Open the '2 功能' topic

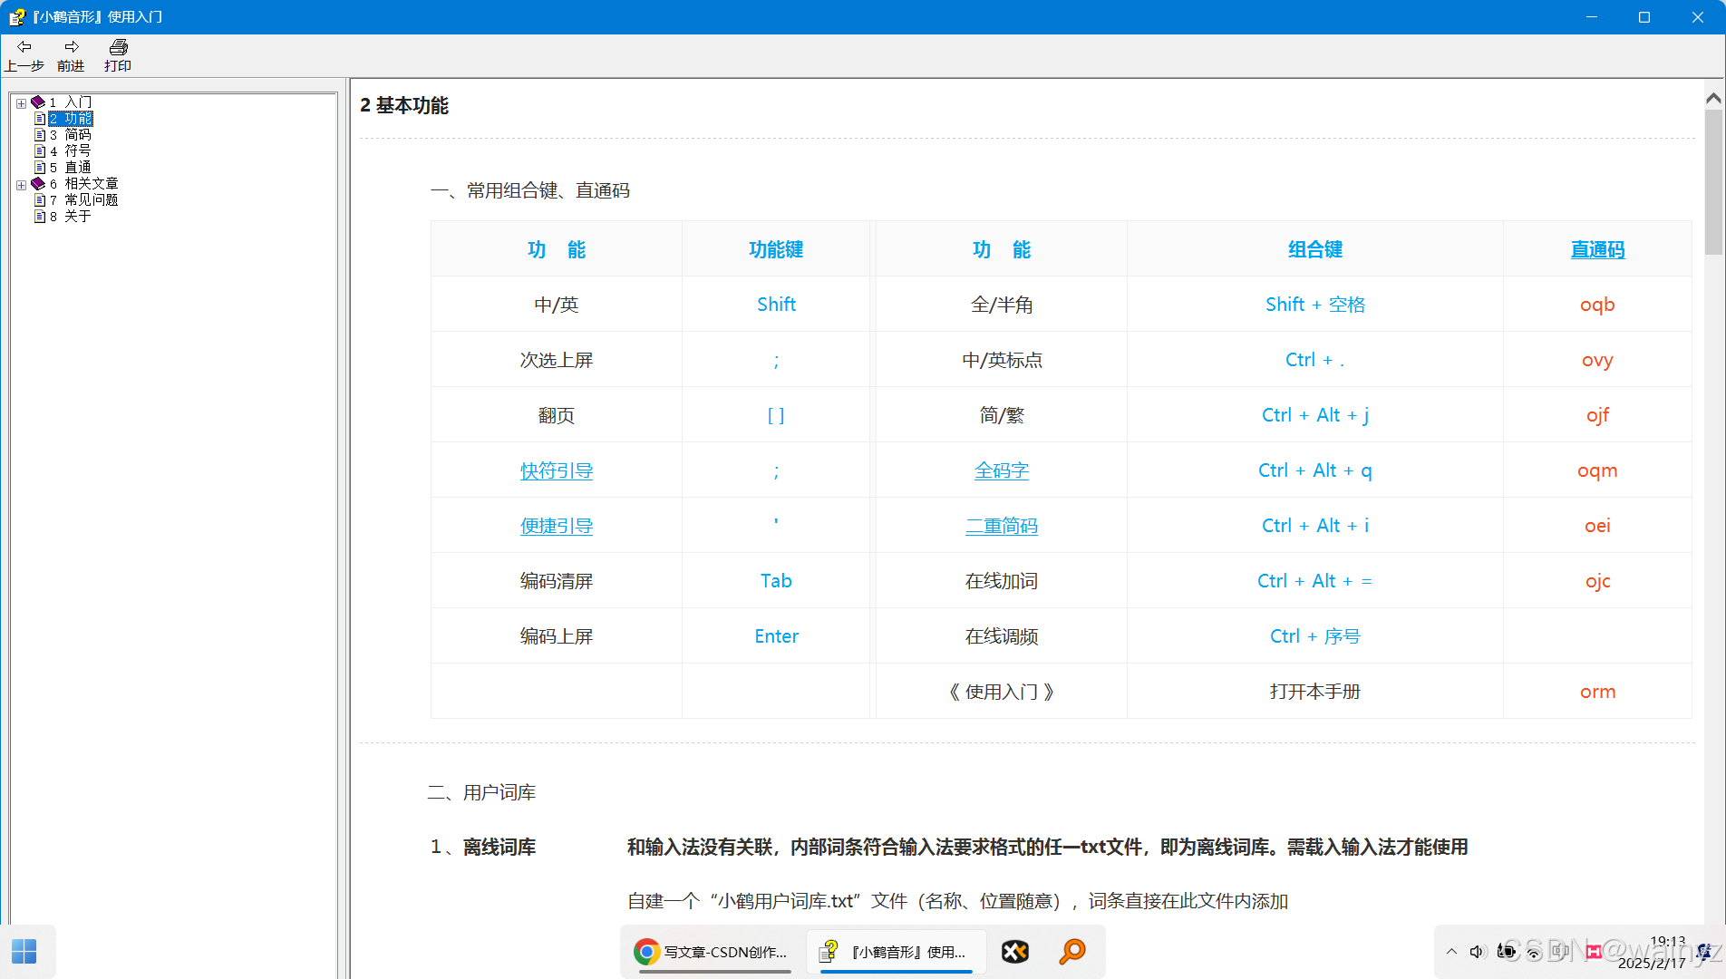point(71,119)
